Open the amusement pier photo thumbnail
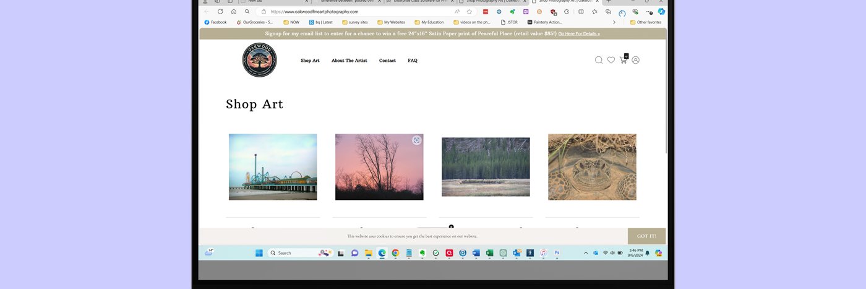This screenshot has width=866, height=289. pyautogui.click(x=273, y=167)
